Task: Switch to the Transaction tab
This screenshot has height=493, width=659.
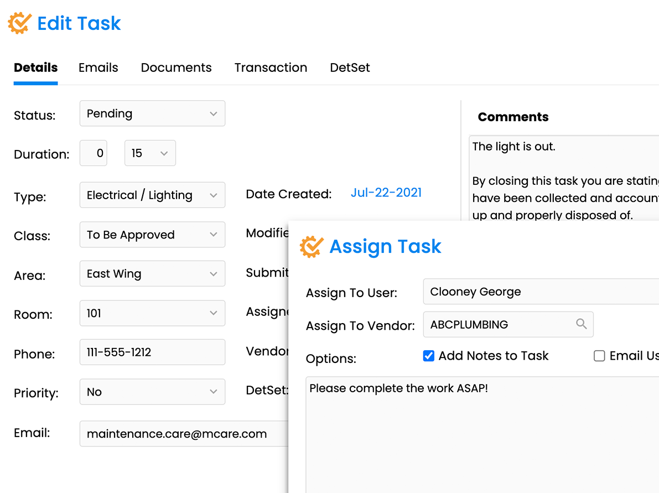Action: click(271, 68)
